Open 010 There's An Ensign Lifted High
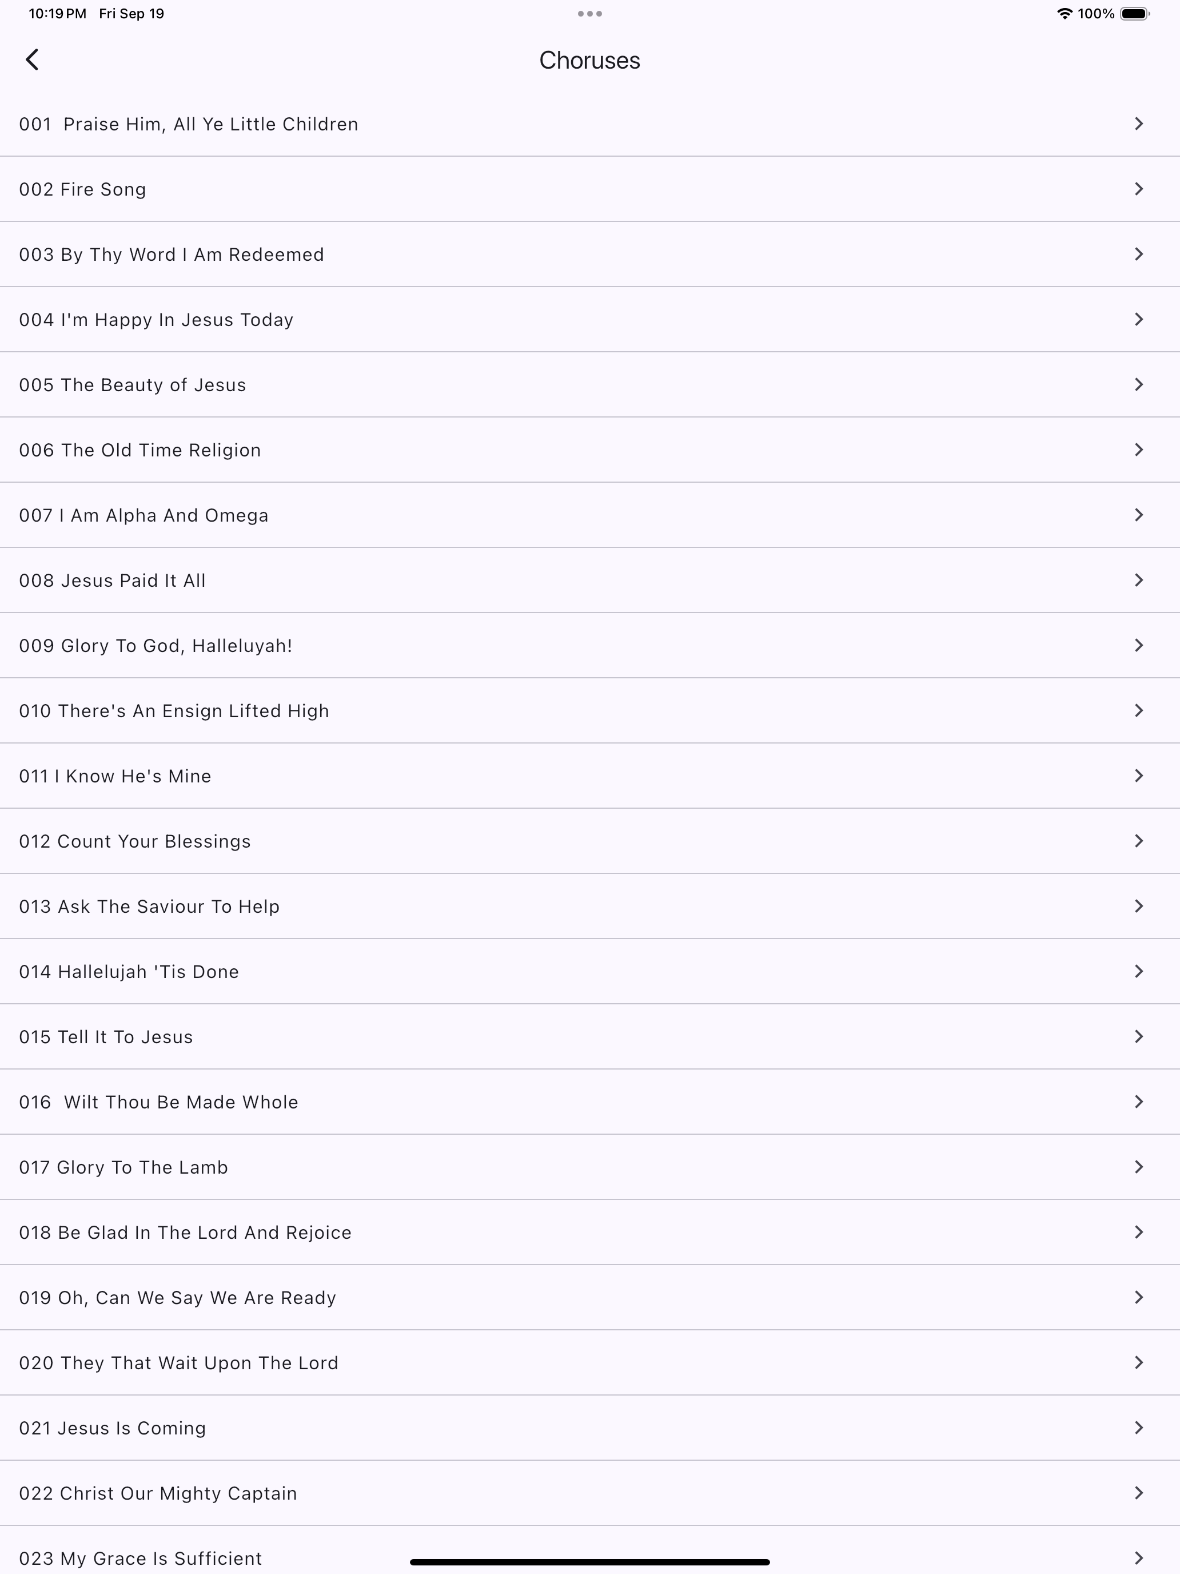Image resolution: width=1180 pixels, height=1574 pixels. tap(589, 711)
